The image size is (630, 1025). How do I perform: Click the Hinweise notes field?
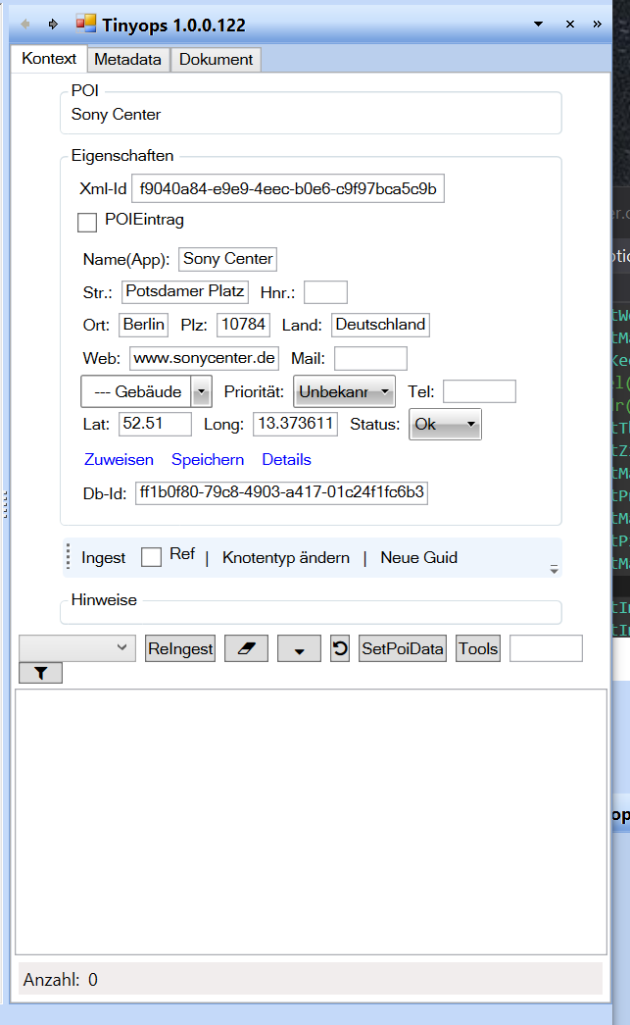pos(311,613)
